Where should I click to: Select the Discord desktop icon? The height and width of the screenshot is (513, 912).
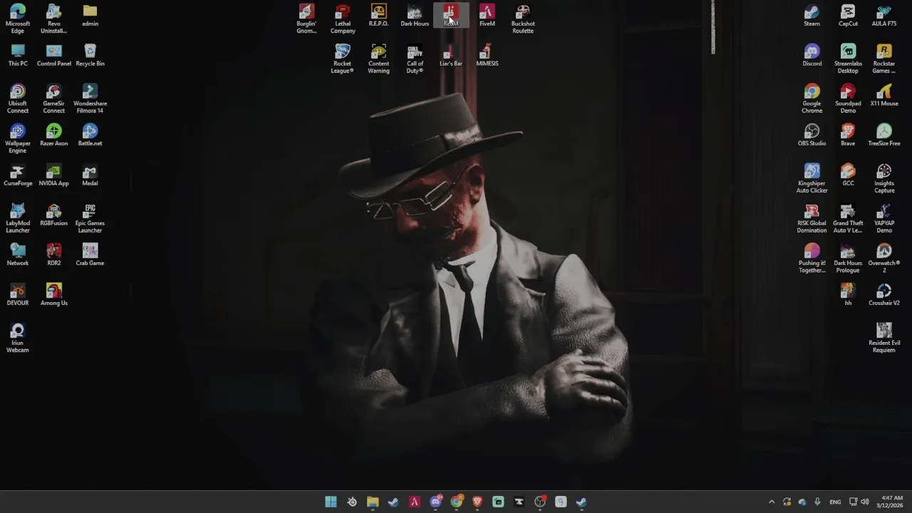(x=812, y=56)
